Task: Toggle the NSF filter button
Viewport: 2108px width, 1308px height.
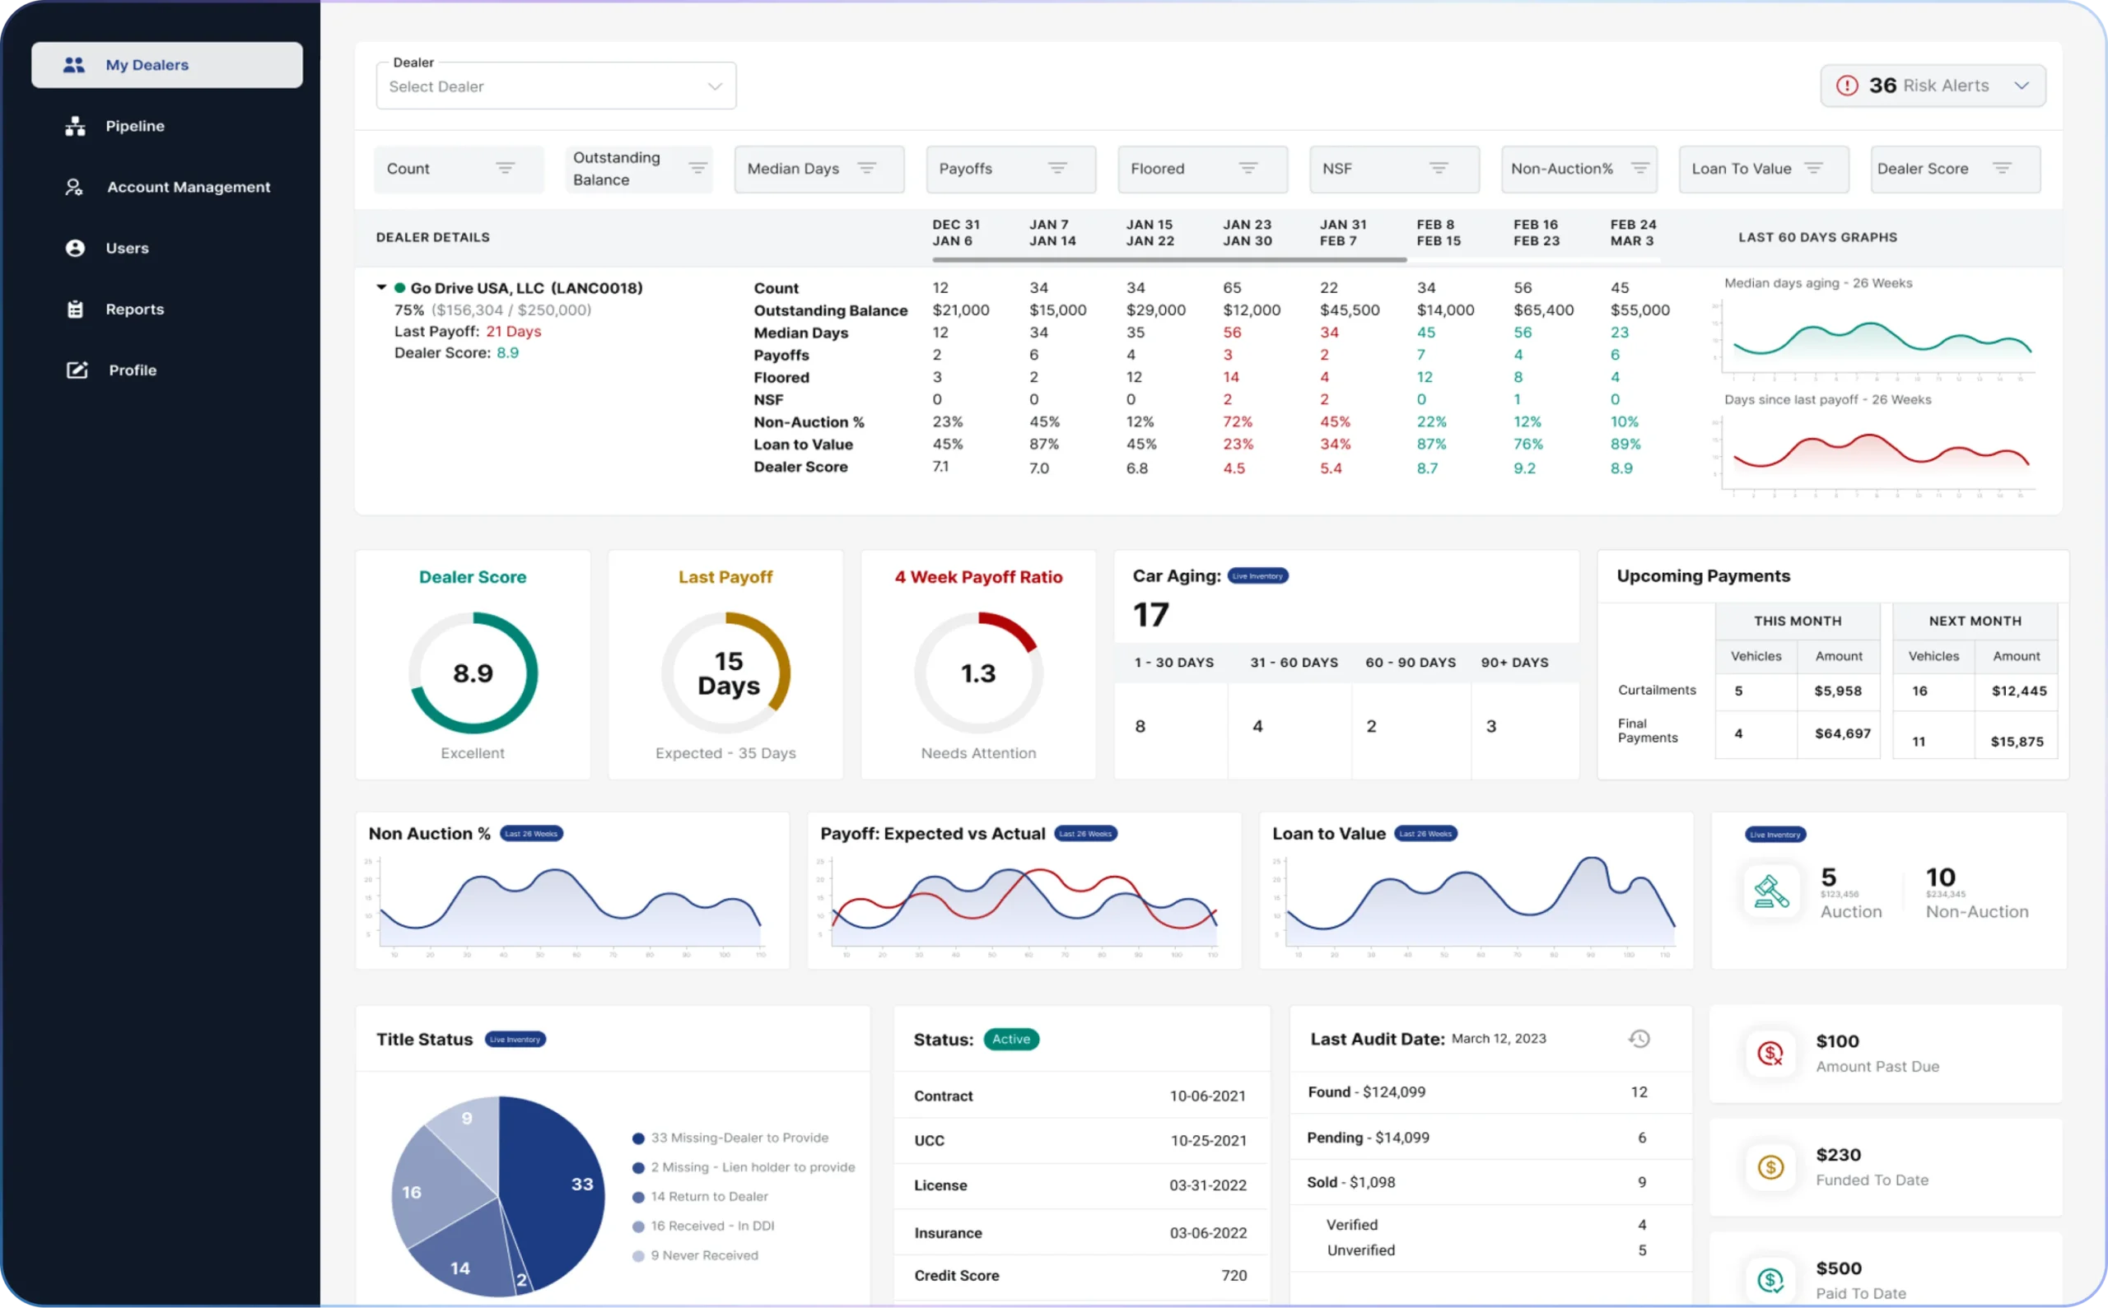Action: 1393,169
